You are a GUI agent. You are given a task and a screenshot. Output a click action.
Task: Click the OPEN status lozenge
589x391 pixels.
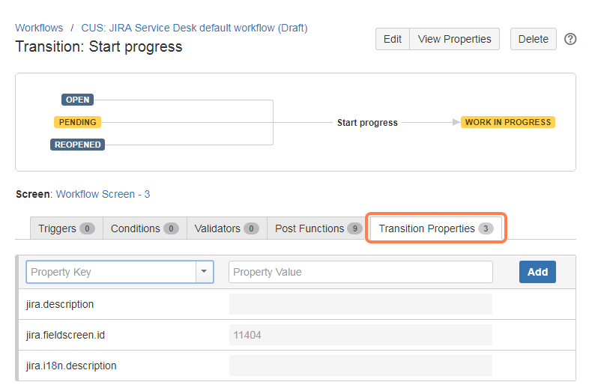(x=77, y=100)
